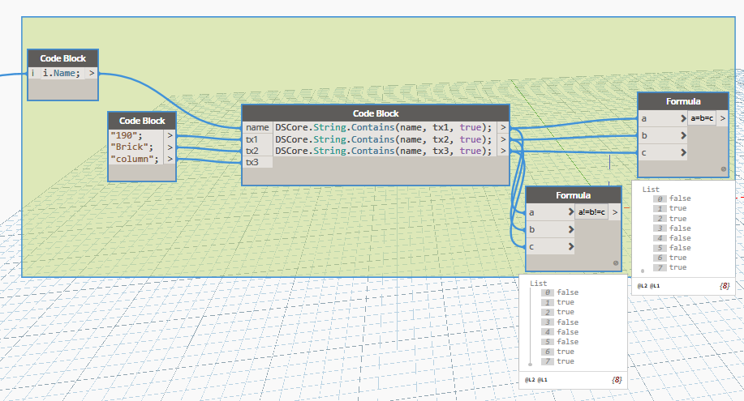Click the lacing indicator on the a!=b!=c Formula node
This screenshot has height=401, width=744.
coord(616,262)
